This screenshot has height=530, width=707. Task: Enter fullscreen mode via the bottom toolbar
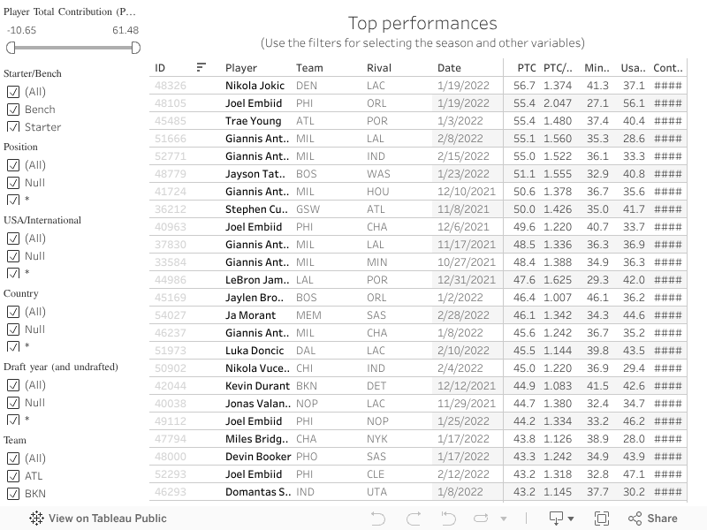pyautogui.click(x=602, y=519)
